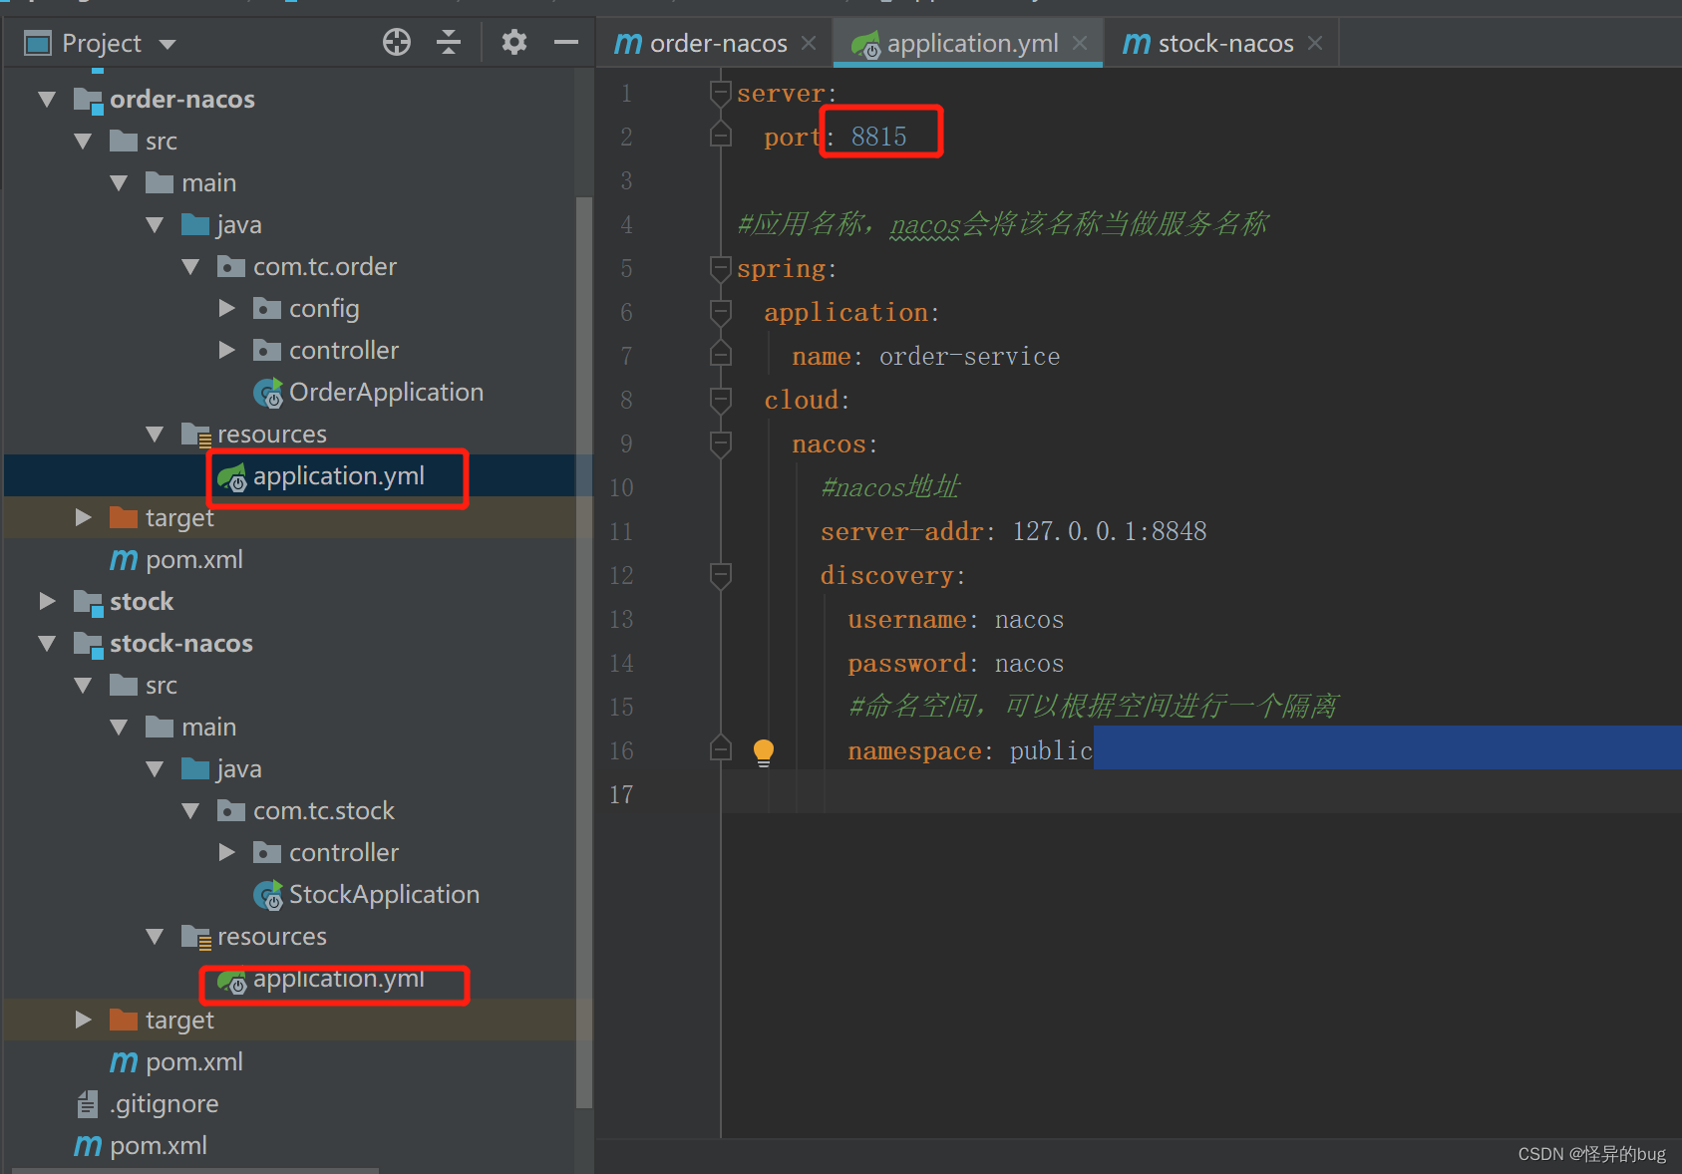Click server-addr value 127.0.0.1:8848
Viewport: 1682px width, 1174px height.
click(1110, 531)
